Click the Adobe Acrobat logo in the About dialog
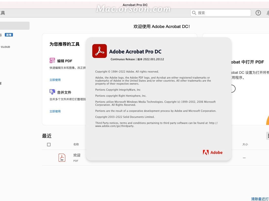 (x=100, y=51)
